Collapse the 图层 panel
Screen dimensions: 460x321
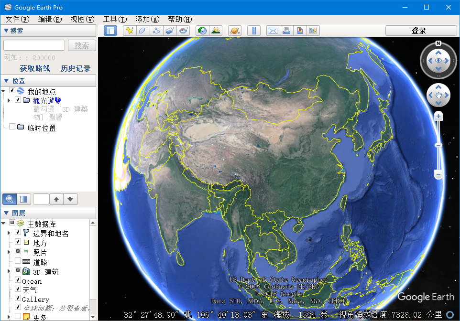tap(6, 213)
